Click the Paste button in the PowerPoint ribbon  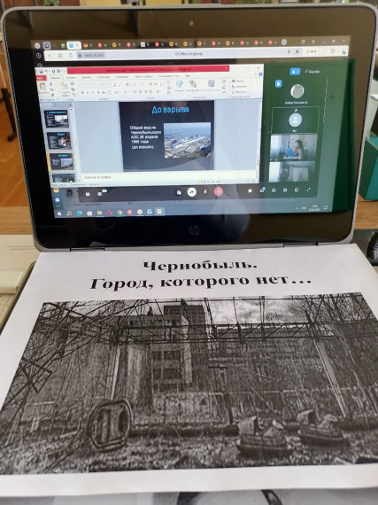point(43,89)
